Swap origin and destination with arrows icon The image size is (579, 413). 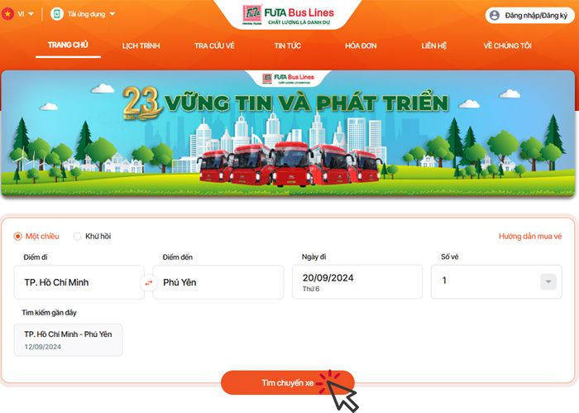[148, 282]
